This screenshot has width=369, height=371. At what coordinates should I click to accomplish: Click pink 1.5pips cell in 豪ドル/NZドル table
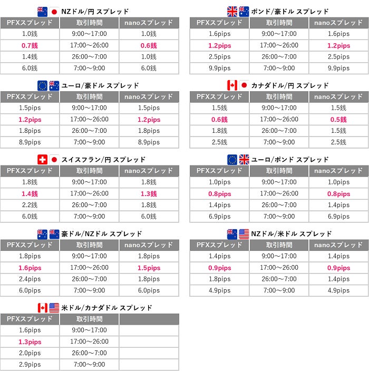[x=149, y=268]
